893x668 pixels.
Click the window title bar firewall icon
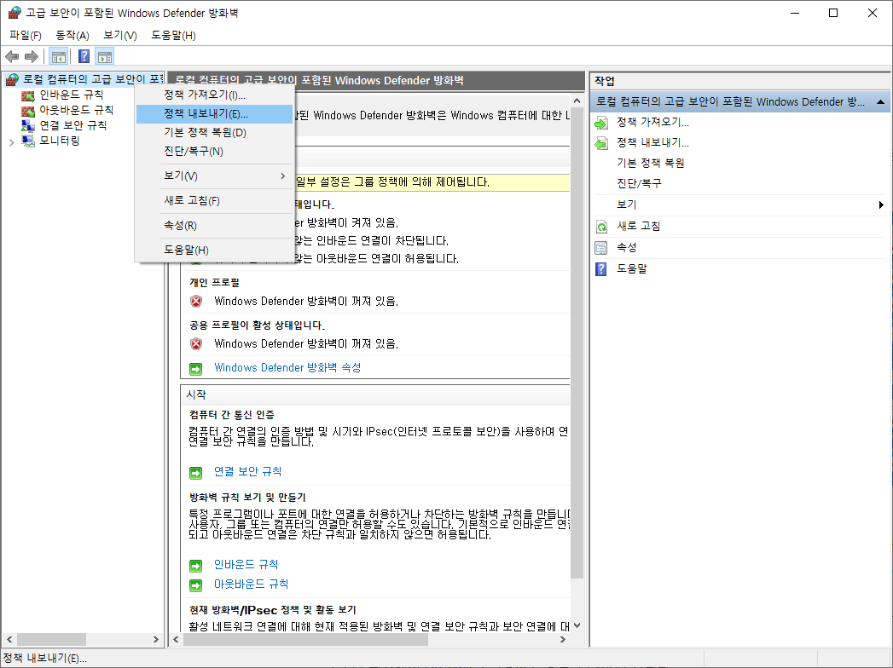[14, 13]
